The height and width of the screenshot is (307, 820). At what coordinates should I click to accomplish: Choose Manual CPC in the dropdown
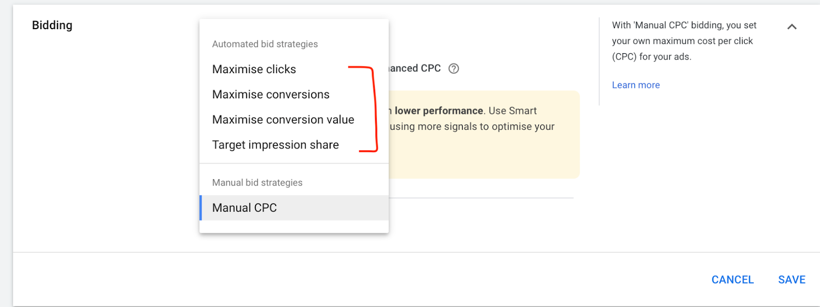pos(244,208)
